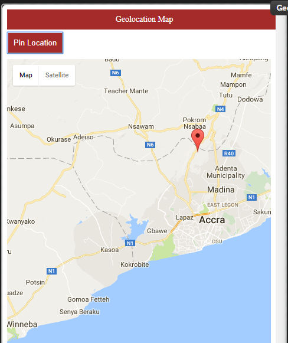The height and width of the screenshot is (343, 288).
Task: Select the Map view type
Action: 26,75
